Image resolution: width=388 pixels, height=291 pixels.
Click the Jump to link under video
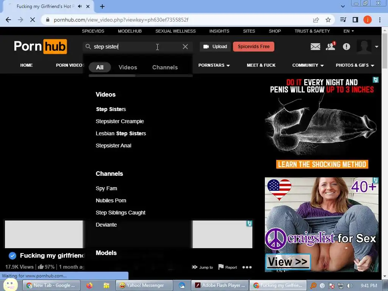[x=202, y=267]
